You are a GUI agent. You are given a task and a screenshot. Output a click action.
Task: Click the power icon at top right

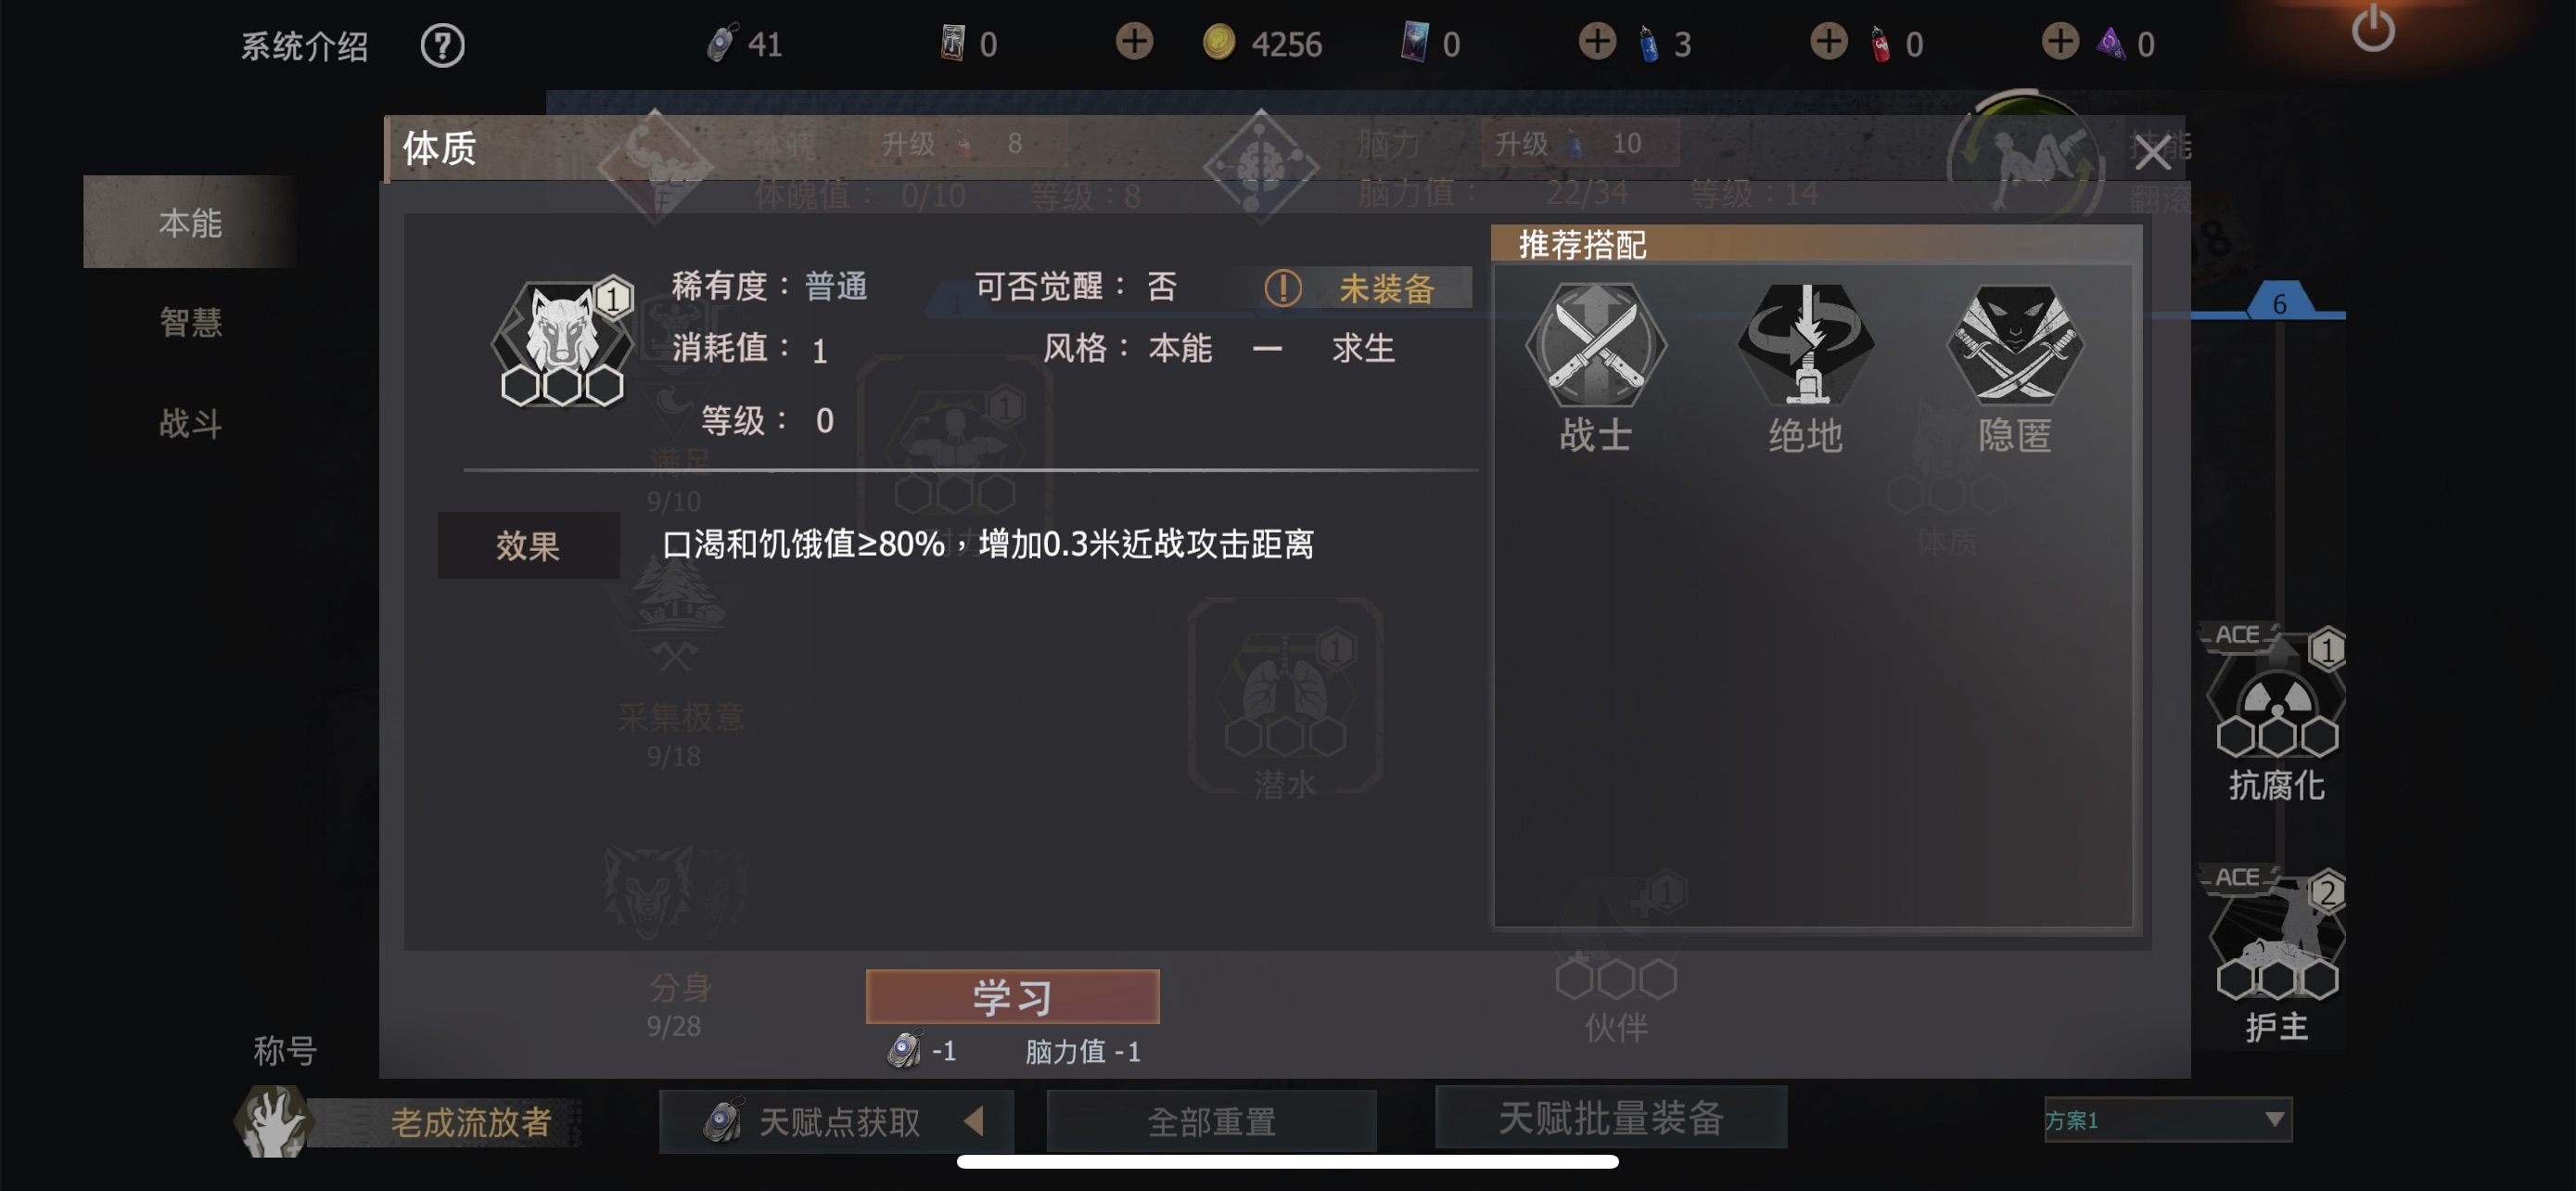point(2372,28)
